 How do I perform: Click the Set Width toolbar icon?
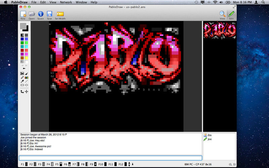[60, 14]
